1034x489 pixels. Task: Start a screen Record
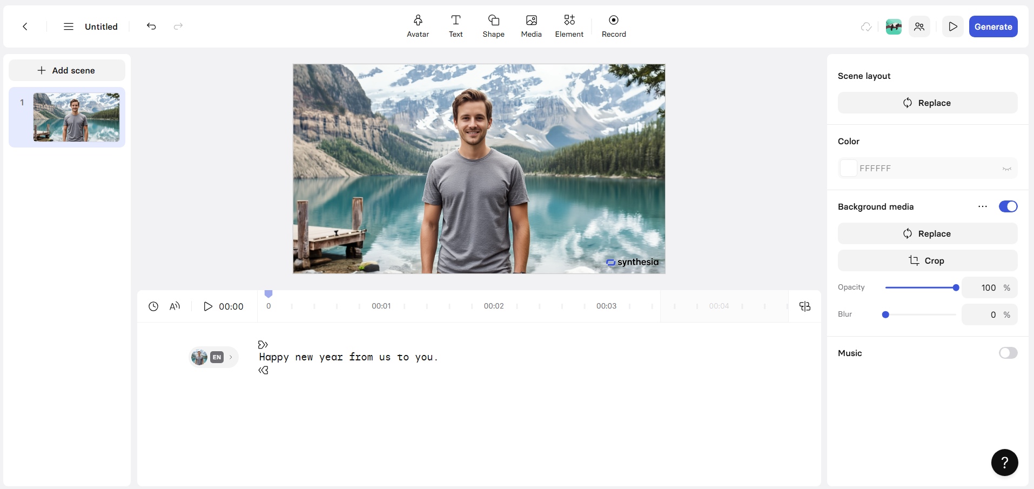pyautogui.click(x=614, y=26)
